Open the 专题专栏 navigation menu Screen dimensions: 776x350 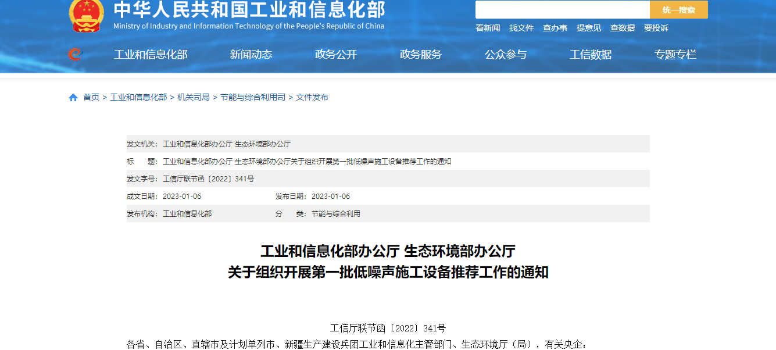tap(675, 55)
